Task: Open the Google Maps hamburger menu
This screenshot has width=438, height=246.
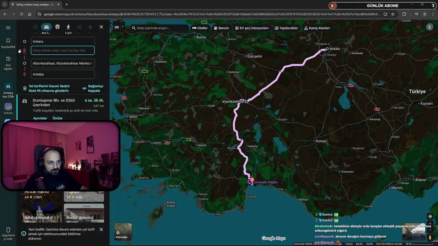Action: point(8,28)
